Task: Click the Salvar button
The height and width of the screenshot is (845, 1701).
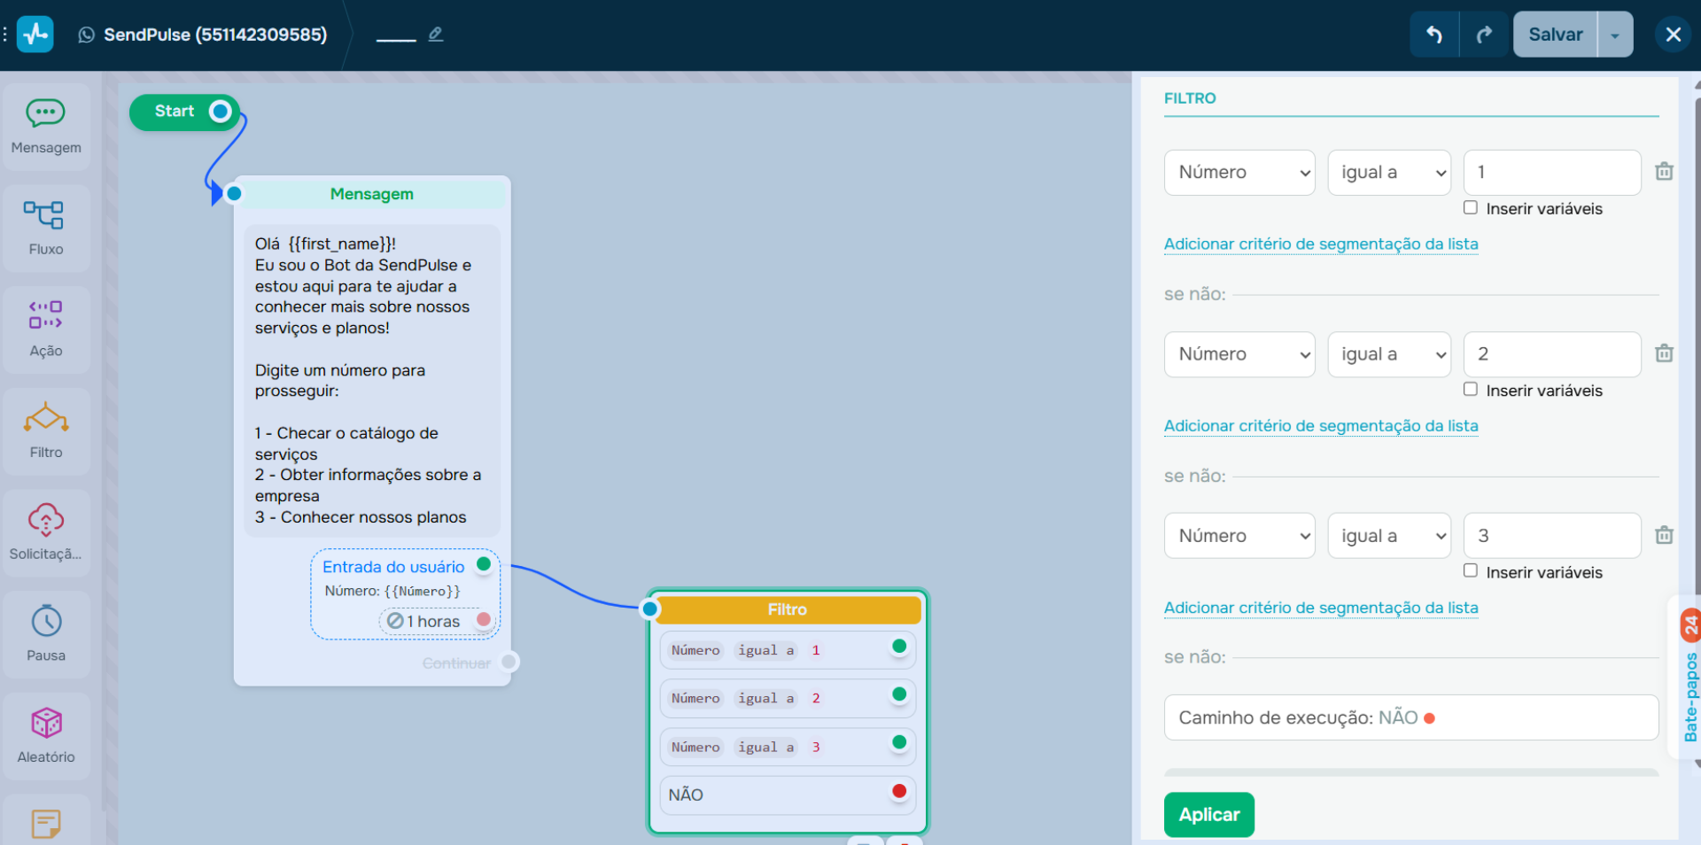Action: click(1555, 35)
